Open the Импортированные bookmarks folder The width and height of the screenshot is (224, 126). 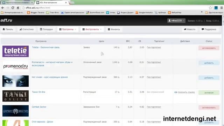tap(12, 13)
